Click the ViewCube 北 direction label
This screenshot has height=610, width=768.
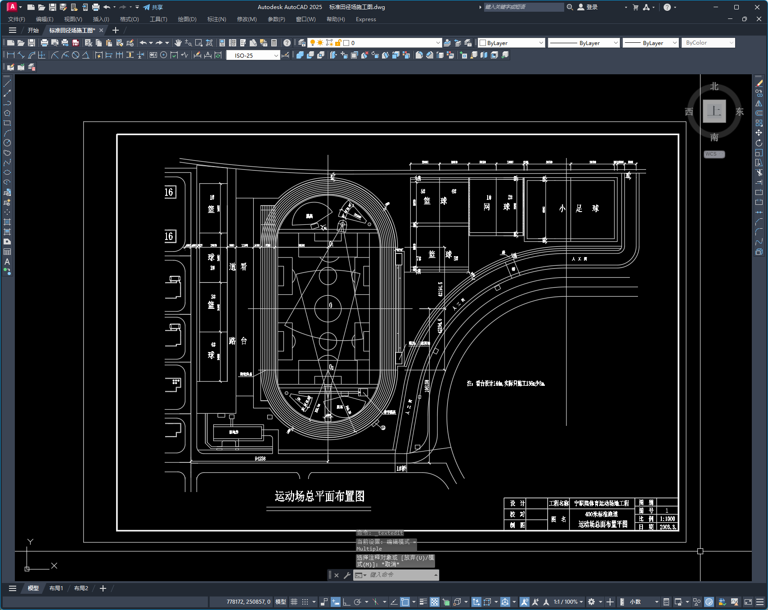tap(714, 86)
